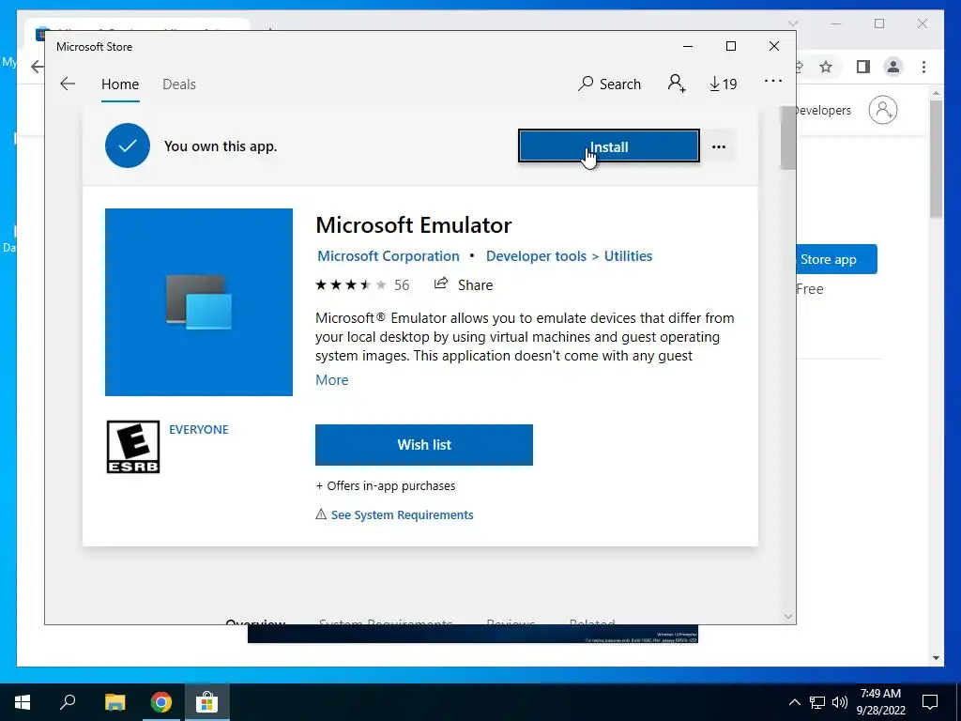Viewport: 961px width, 721px height.
Task: Maximize the Microsoft Store window
Action: (x=730, y=47)
